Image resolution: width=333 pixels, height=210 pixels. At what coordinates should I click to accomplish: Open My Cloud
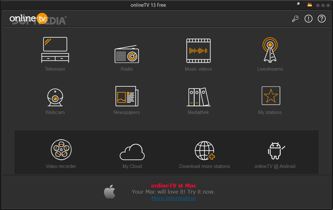coord(132,151)
